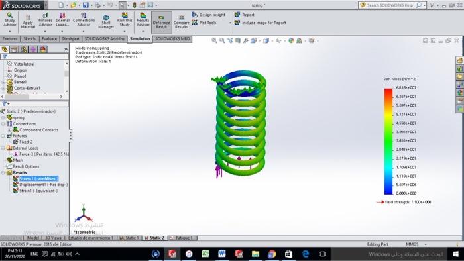The width and height of the screenshot is (464, 261).
Task: Click Select cursor tool
Action: click(x=122, y=5)
